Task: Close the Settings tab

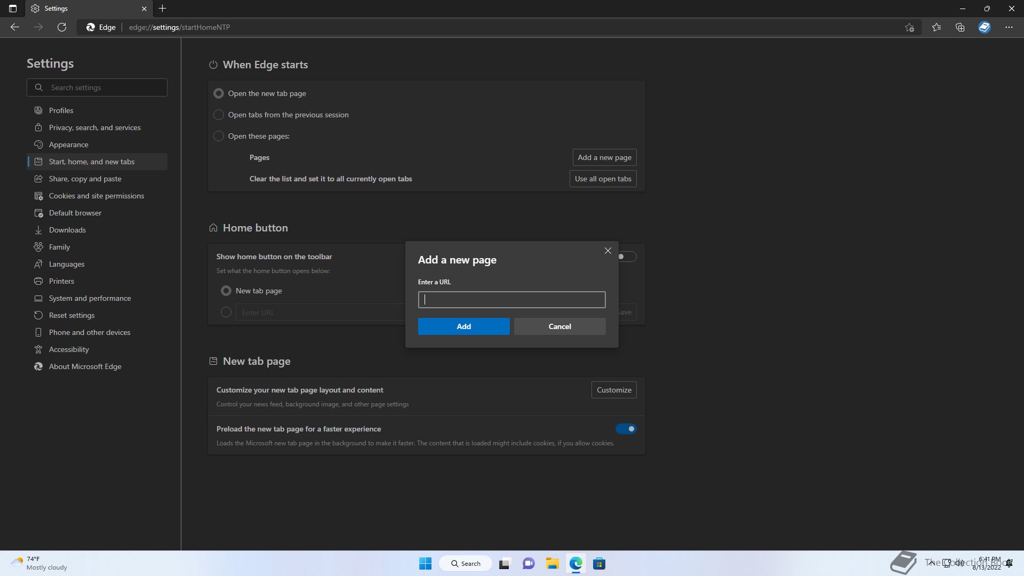Action: pos(144,9)
